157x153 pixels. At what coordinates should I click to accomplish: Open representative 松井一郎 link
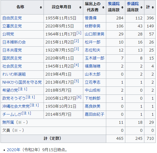pyautogui.click(x=93, y=42)
